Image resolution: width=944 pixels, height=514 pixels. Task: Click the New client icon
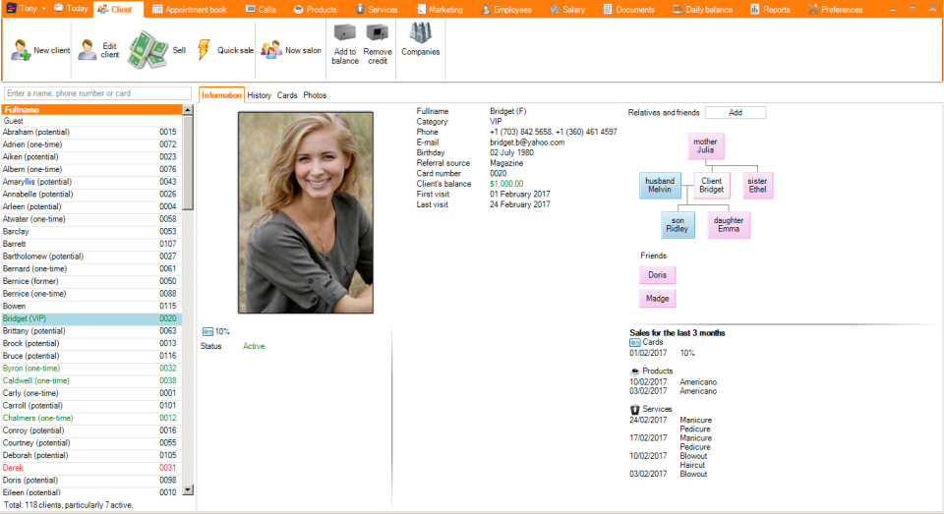(21, 50)
